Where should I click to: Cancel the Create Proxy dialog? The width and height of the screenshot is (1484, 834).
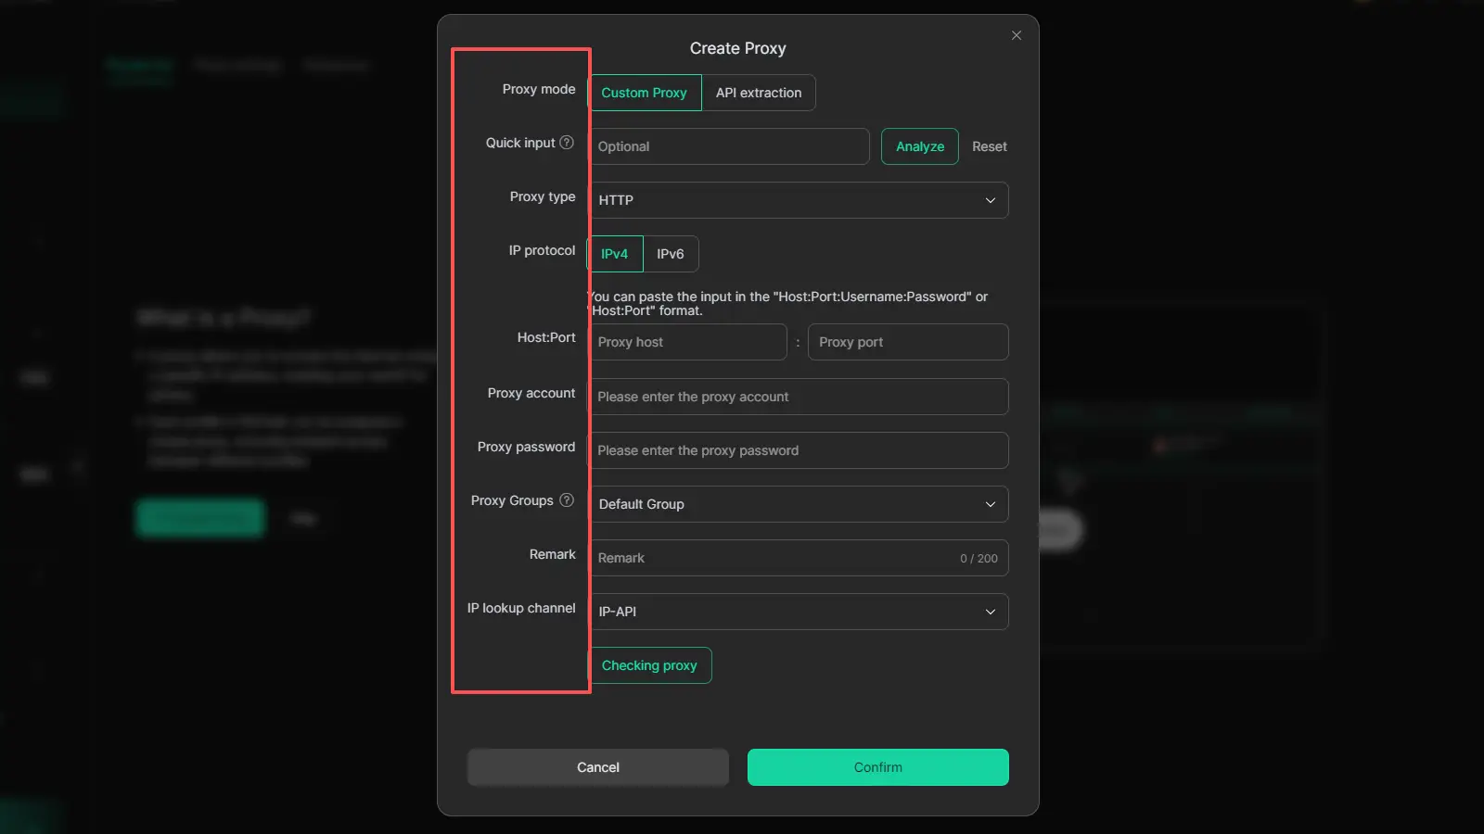click(x=597, y=767)
